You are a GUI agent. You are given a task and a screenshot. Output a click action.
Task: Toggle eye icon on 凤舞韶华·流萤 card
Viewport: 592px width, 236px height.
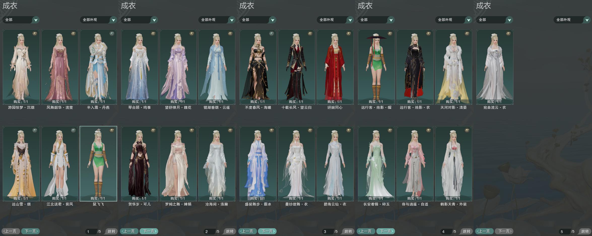(x=73, y=33)
